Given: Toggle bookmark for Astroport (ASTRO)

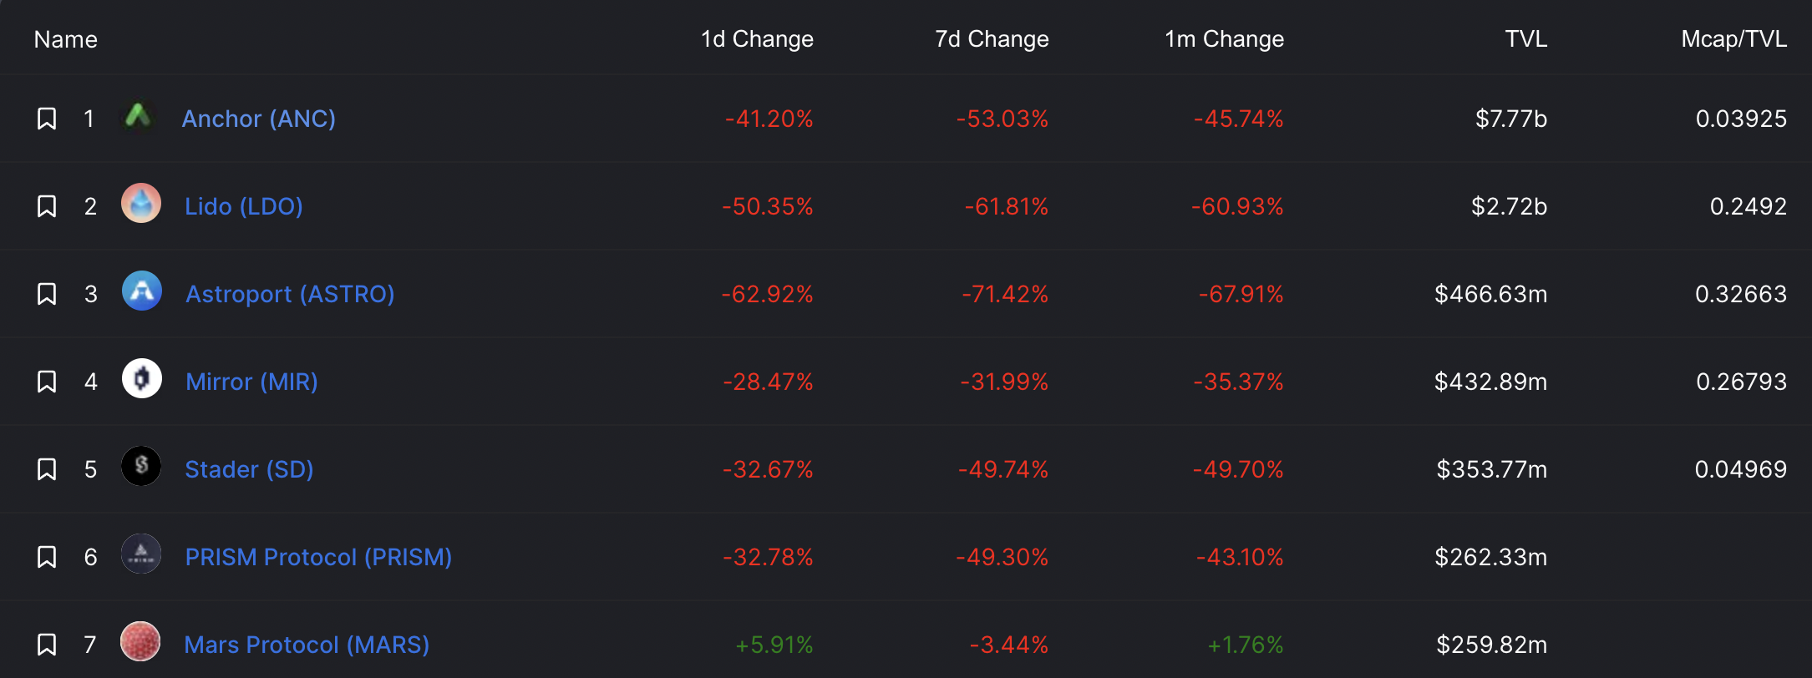Looking at the screenshot, I should coord(47,294).
